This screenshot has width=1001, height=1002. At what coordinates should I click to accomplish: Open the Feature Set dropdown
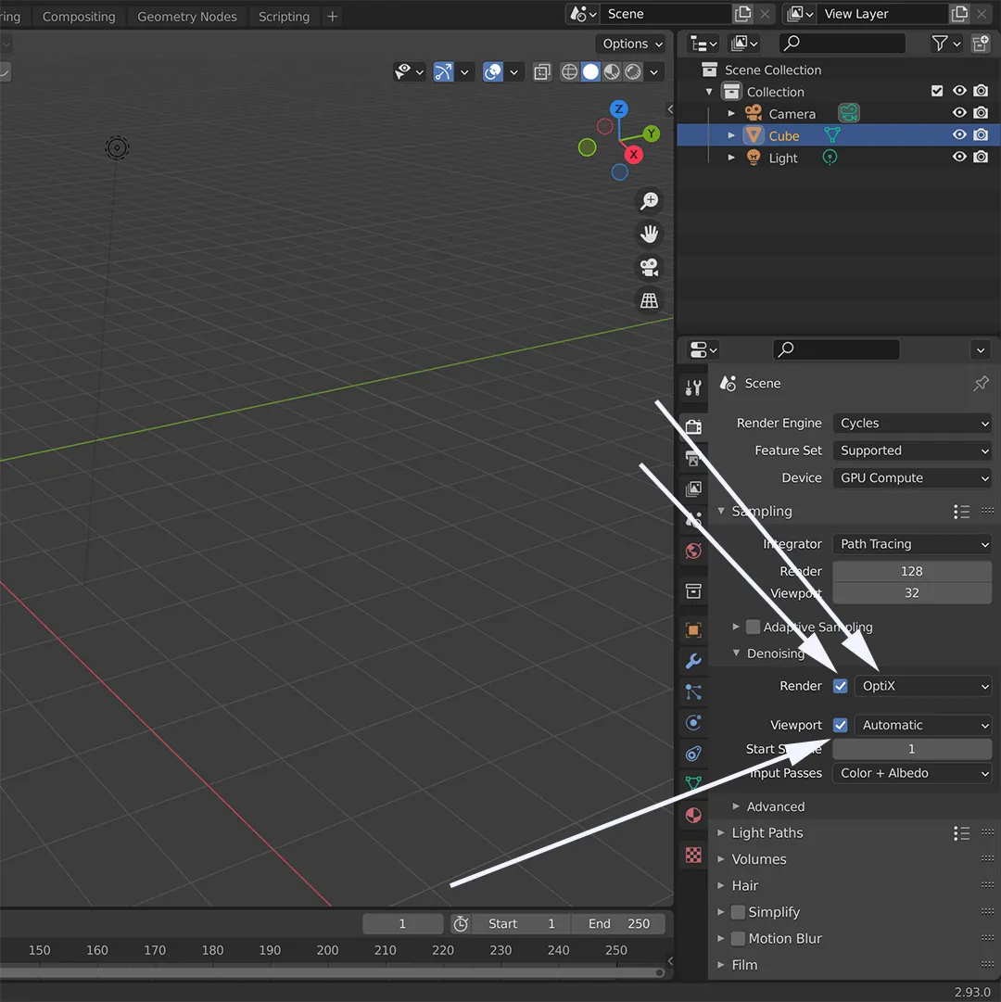[912, 450]
